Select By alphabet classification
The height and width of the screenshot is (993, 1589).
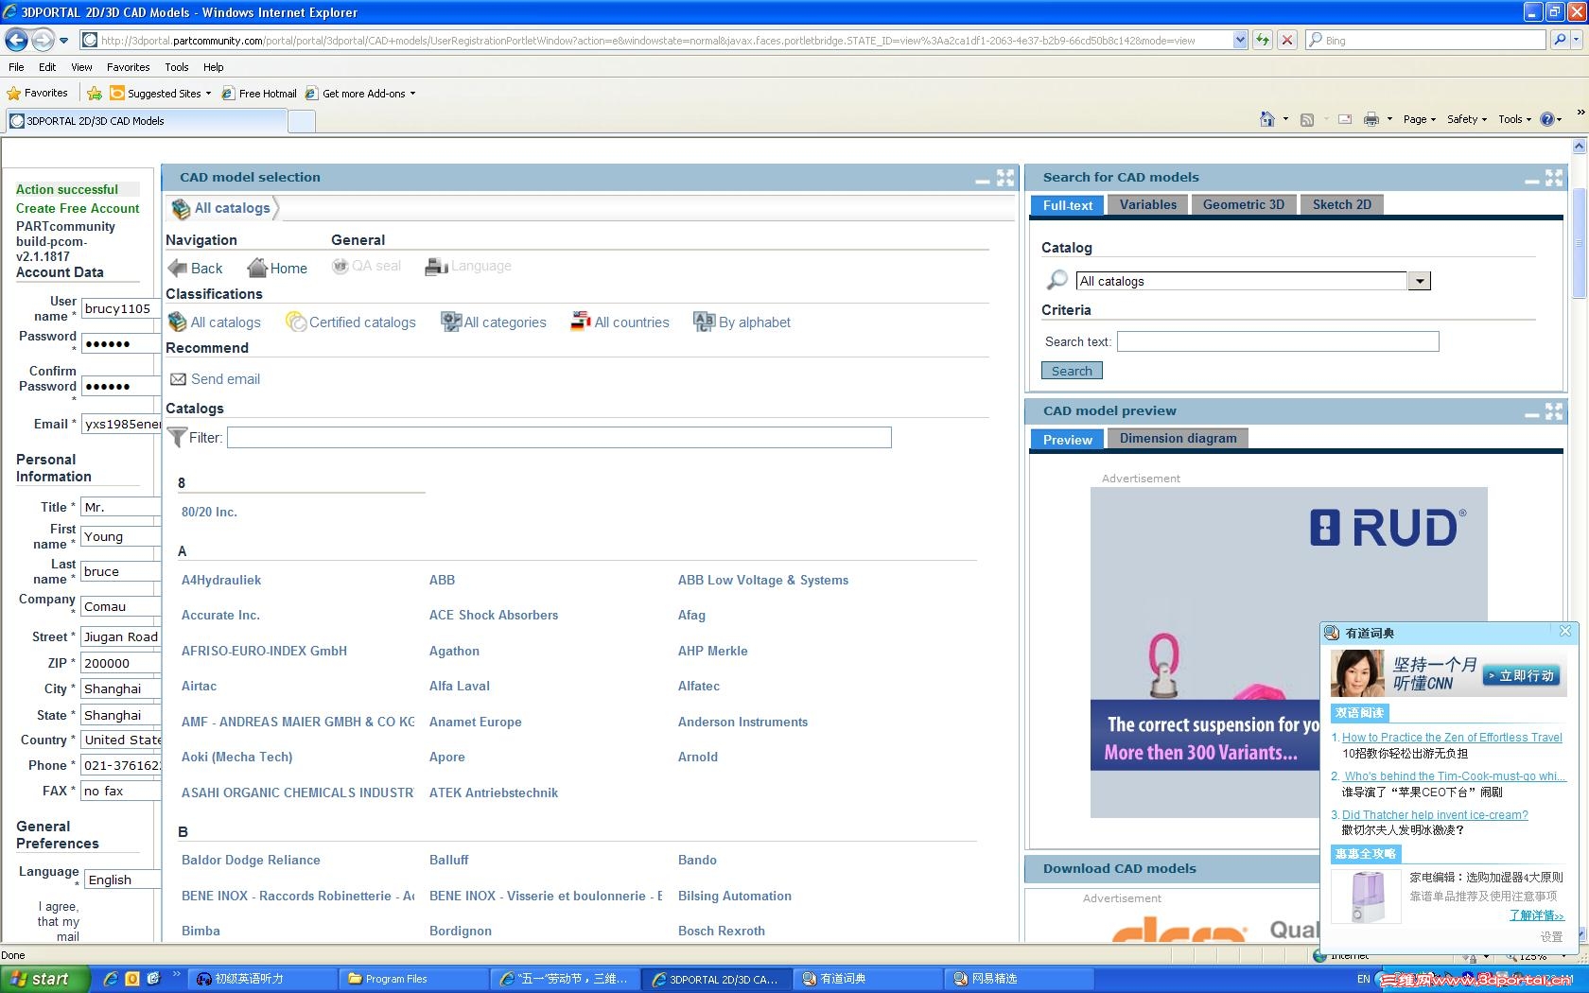point(742,322)
